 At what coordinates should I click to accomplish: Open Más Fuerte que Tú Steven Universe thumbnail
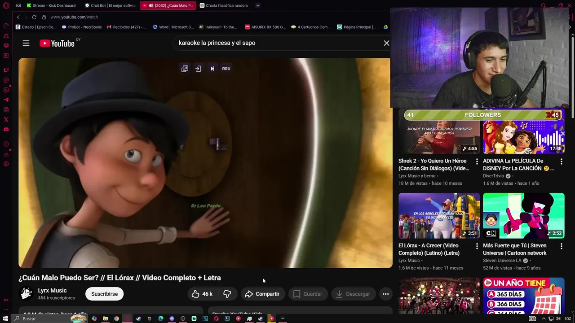click(x=524, y=216)
